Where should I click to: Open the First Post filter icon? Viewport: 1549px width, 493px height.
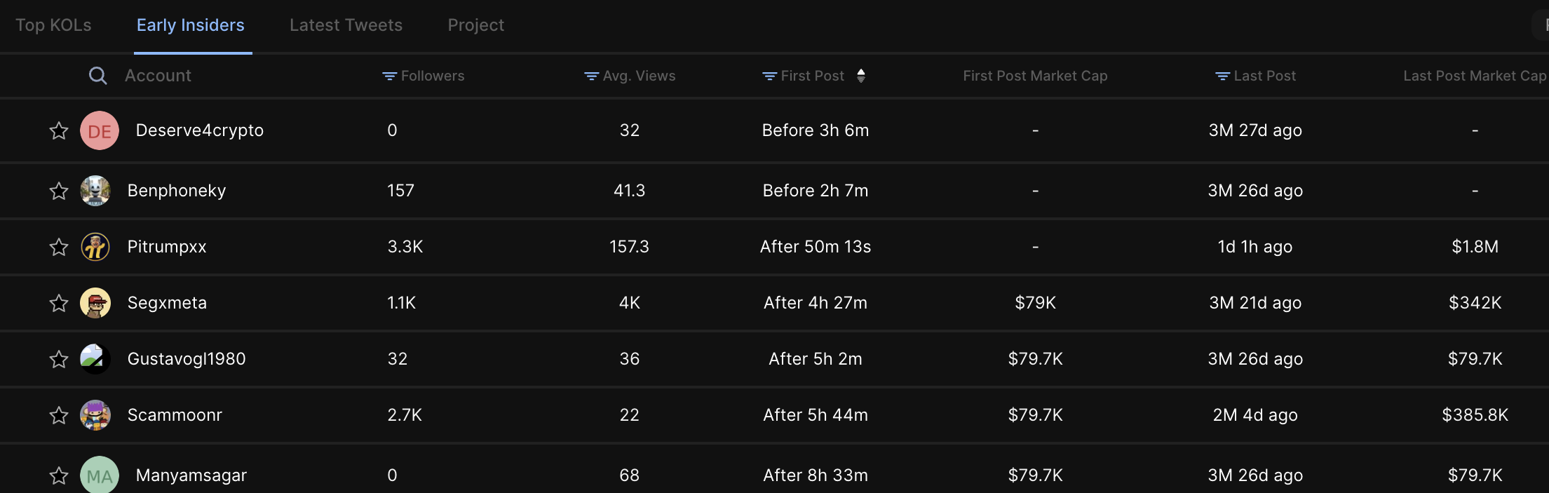pyautogui.click(x=769, y=76)
